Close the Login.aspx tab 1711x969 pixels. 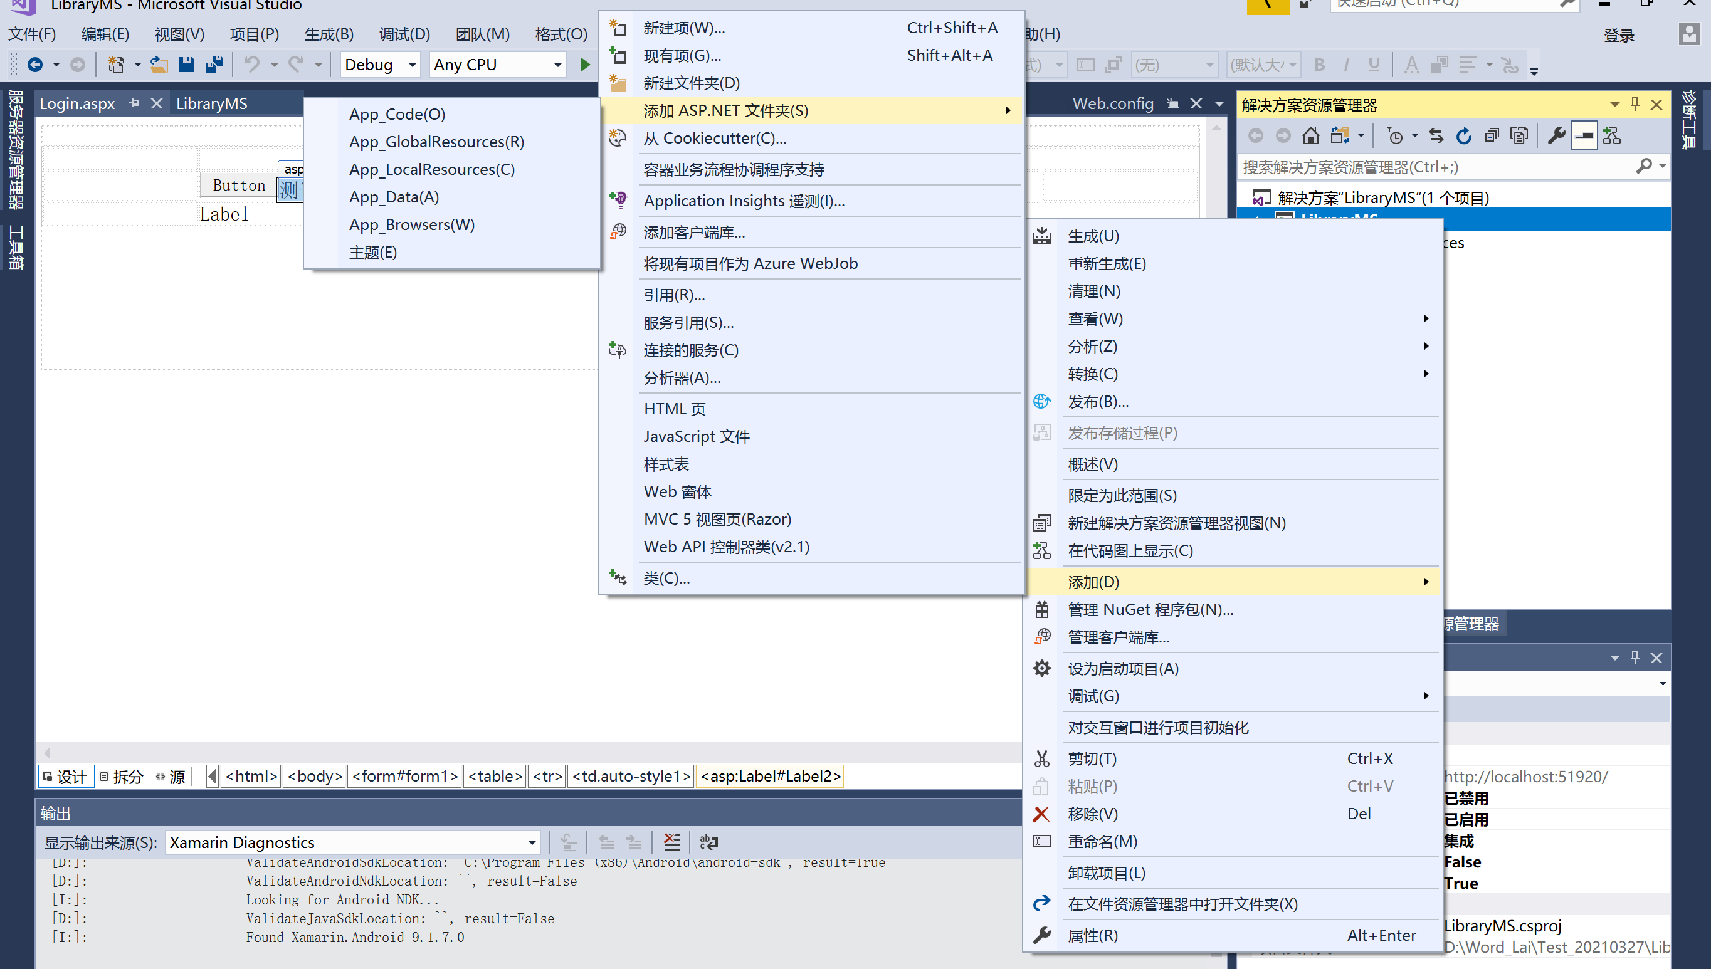point(156,103)
